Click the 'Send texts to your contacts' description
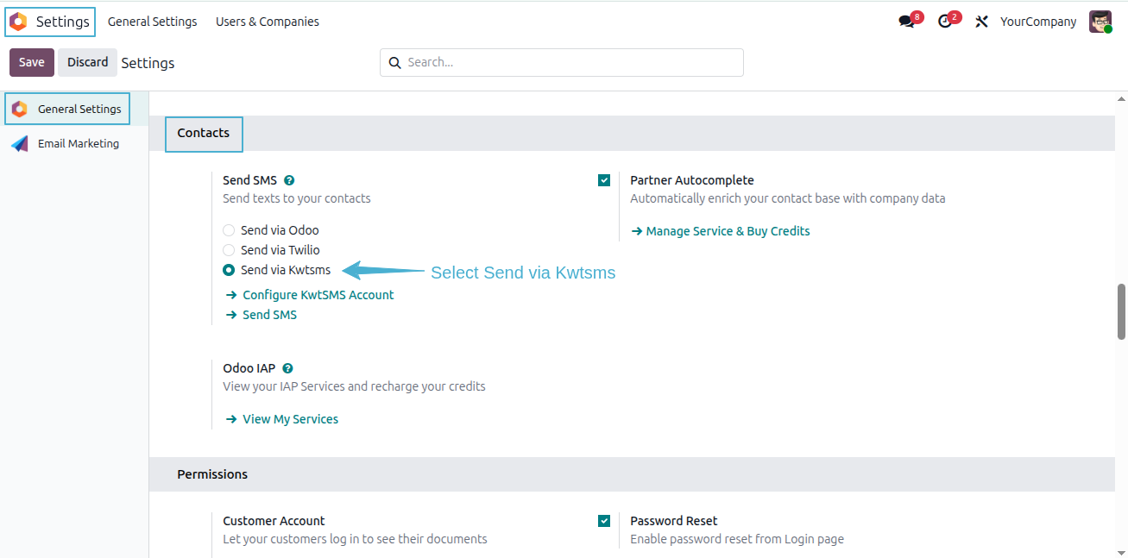 [x=297, y=198]
